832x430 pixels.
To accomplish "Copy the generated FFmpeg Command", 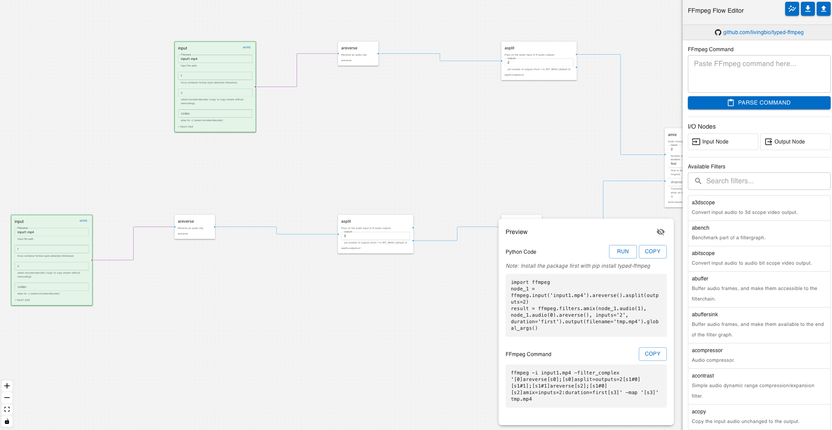I will click(x=652, y=354).
